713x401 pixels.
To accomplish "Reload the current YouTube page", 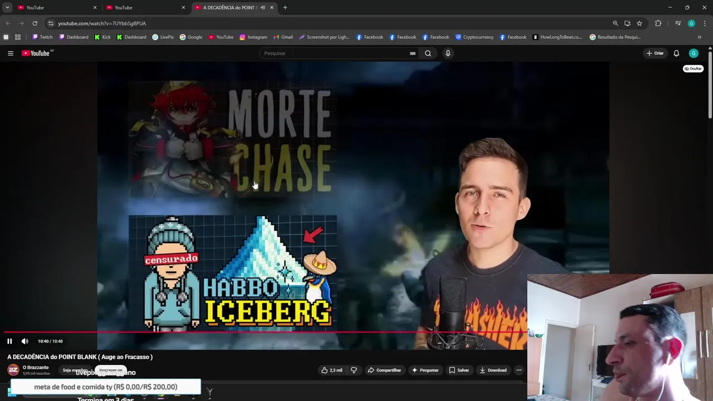I will pyautogui.click(x=35, y=23).
